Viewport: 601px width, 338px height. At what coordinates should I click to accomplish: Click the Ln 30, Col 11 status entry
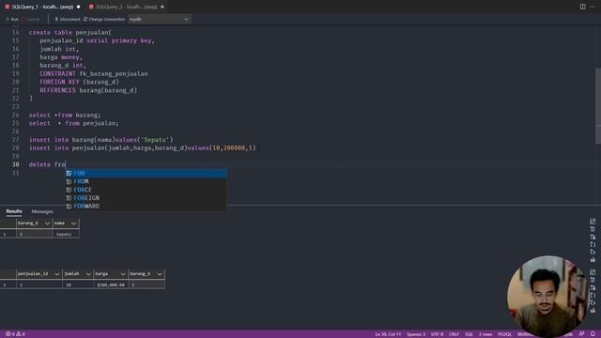(388, 334)
